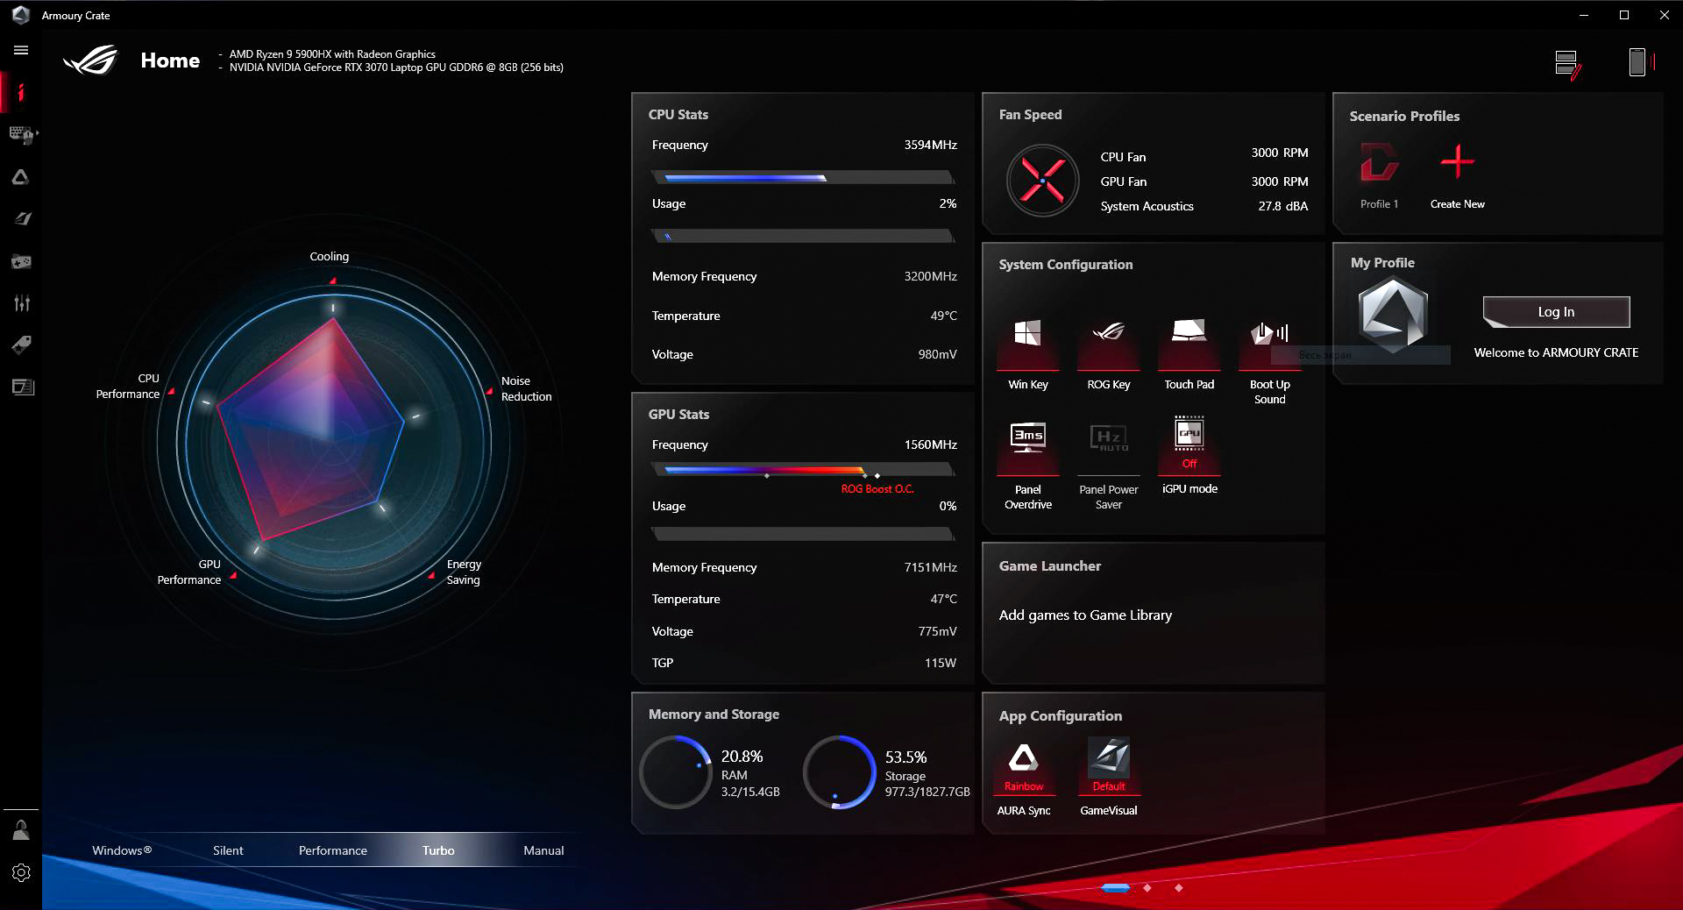The image size is (1683, 910).
Task: Click the Energy Saving radar label
Action: (464, 572)
